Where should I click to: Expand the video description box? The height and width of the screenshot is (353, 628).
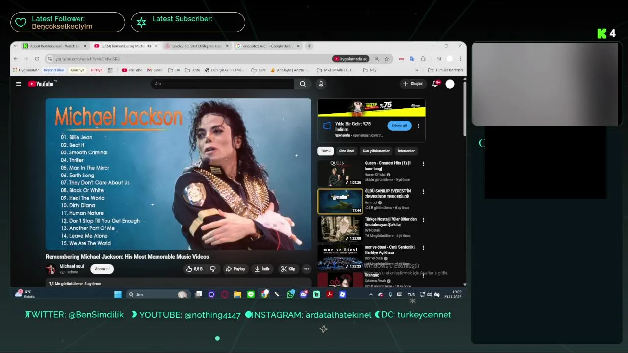(x=178, y=283)
